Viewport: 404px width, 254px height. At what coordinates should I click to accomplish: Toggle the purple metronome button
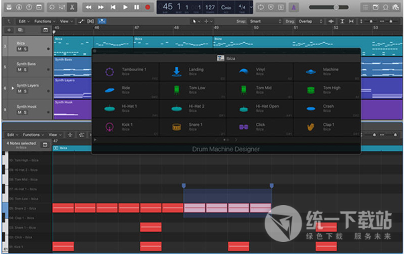(x=293, y=7)
